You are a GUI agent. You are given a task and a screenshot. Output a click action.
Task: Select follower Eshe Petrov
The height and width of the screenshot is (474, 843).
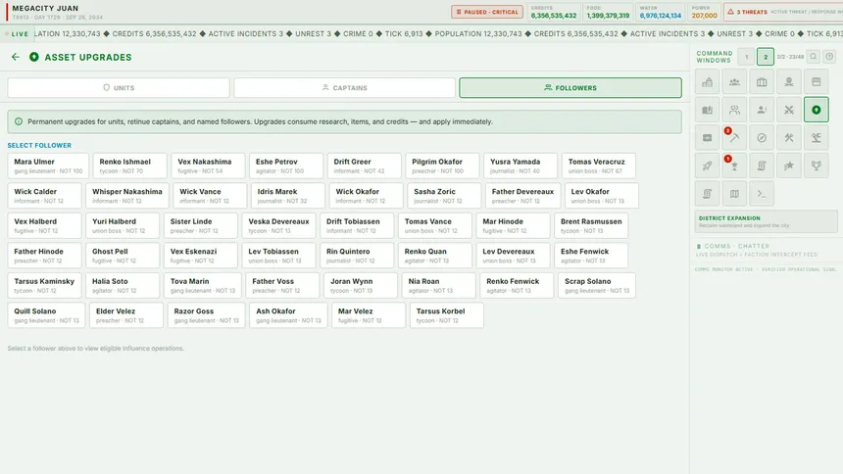pyautogui.click(x=286, y=166)
